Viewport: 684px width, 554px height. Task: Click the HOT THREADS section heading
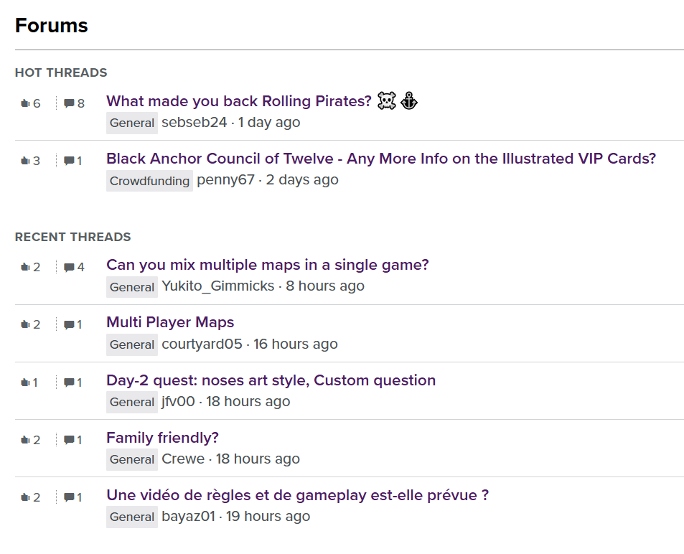[60, 72]
